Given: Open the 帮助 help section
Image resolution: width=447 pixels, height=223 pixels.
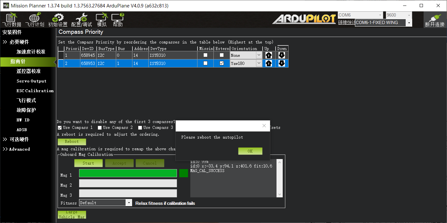Looking at the screenshot, I should coord(118,19).
